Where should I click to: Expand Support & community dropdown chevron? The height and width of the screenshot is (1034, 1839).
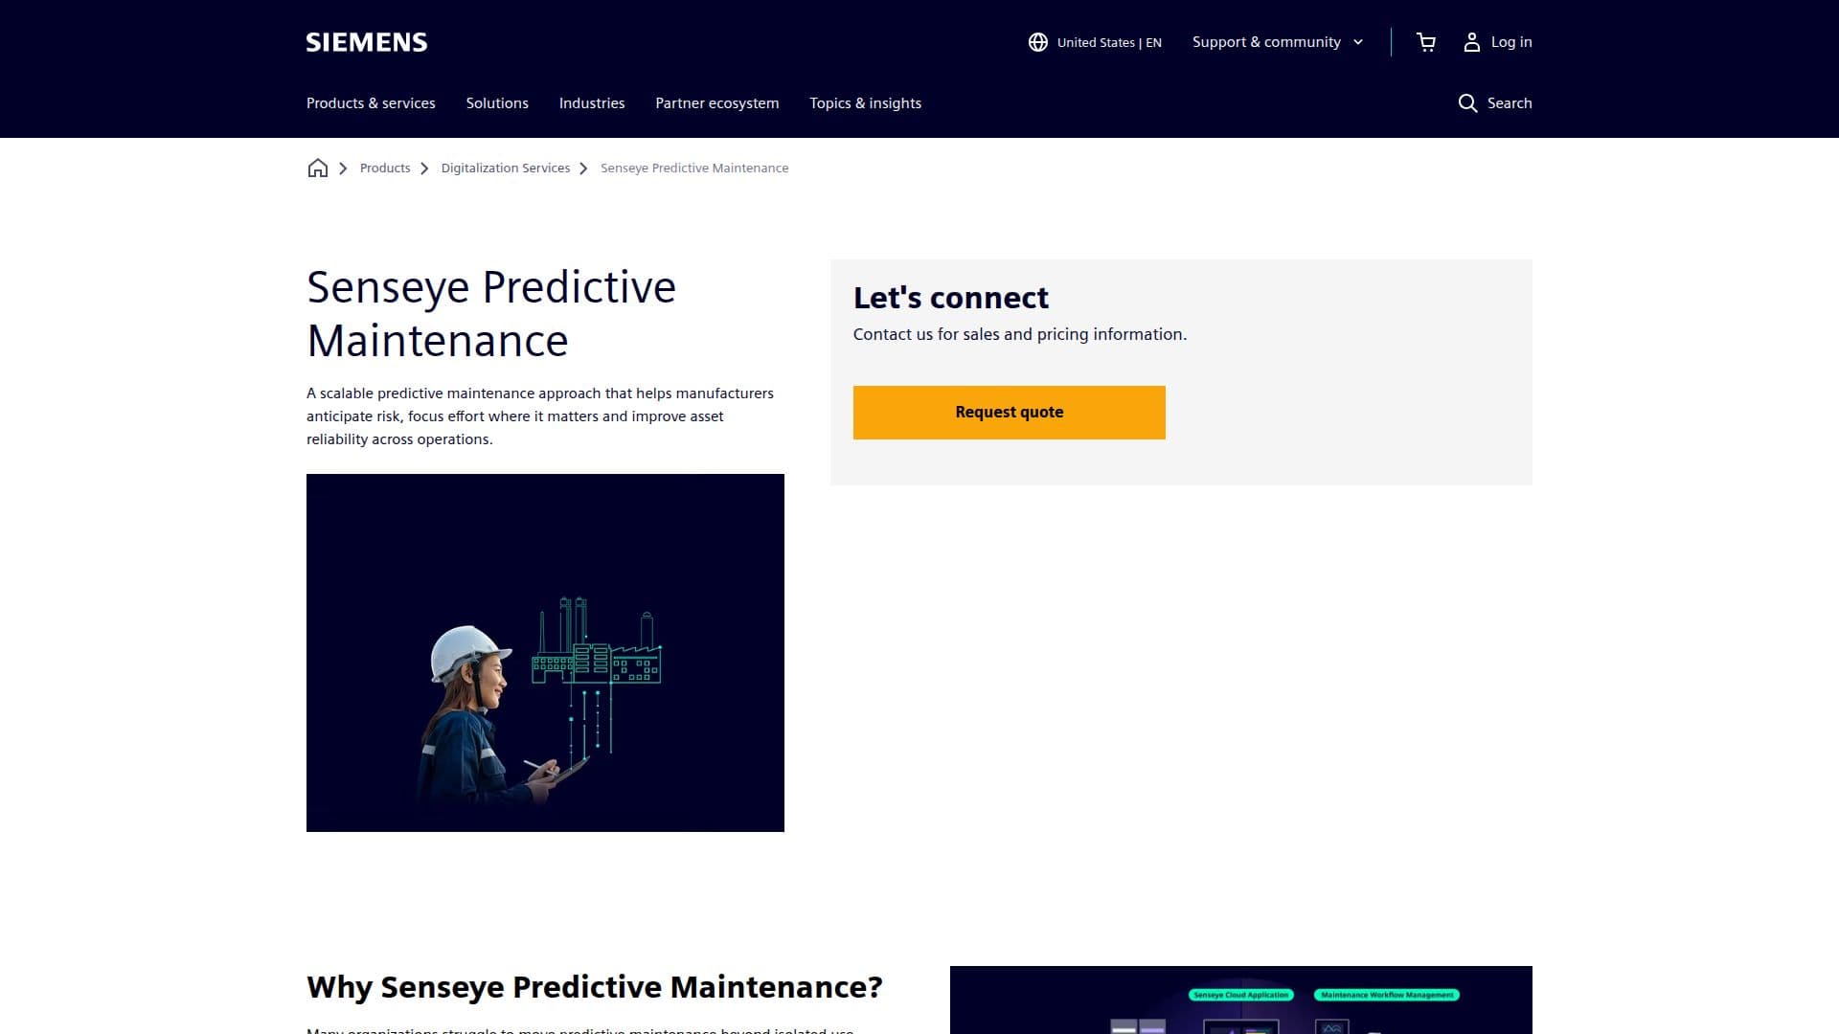pyautogui.click(x=1358, y=42)
